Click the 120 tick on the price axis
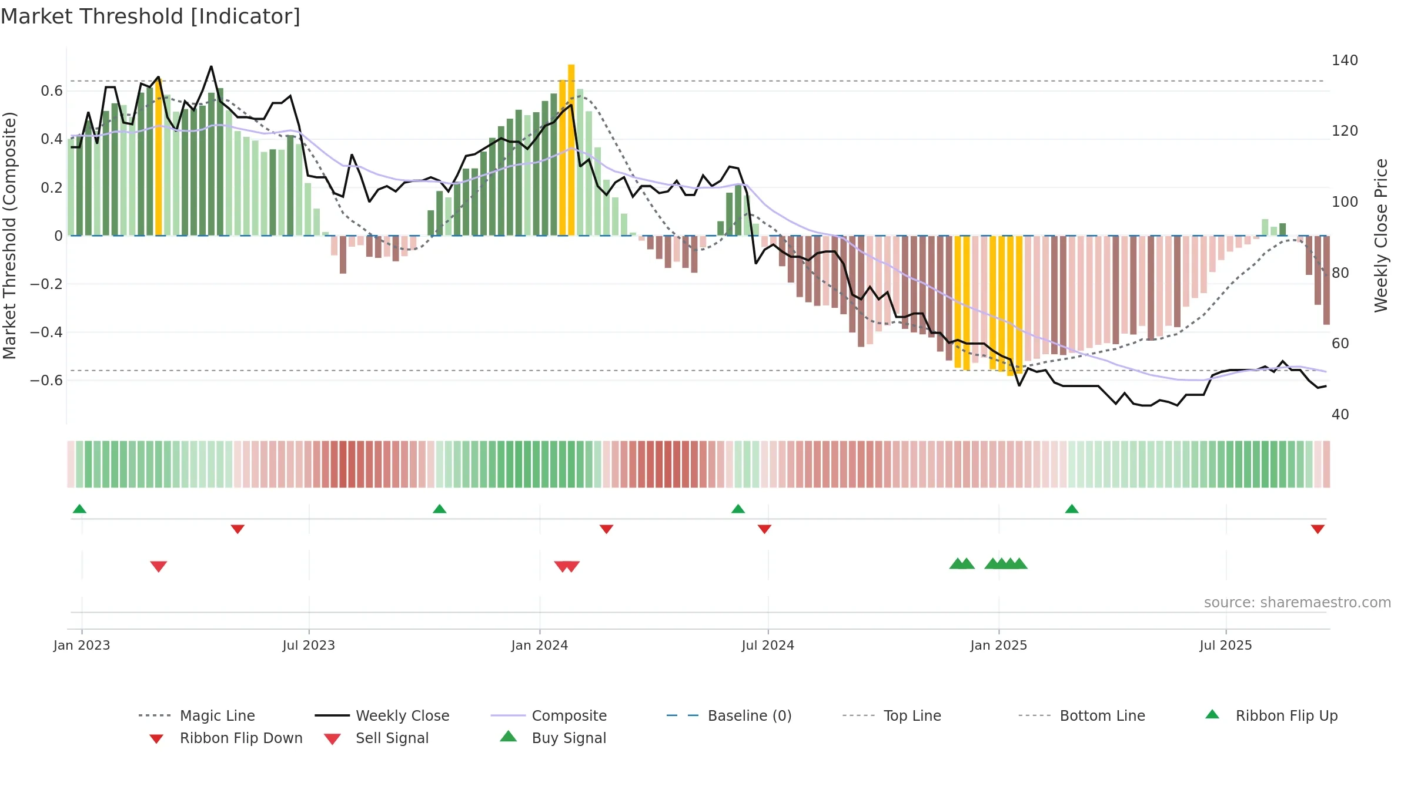 point(1345,130)
